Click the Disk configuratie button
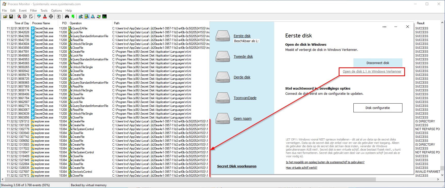 [x=378, y=108]
